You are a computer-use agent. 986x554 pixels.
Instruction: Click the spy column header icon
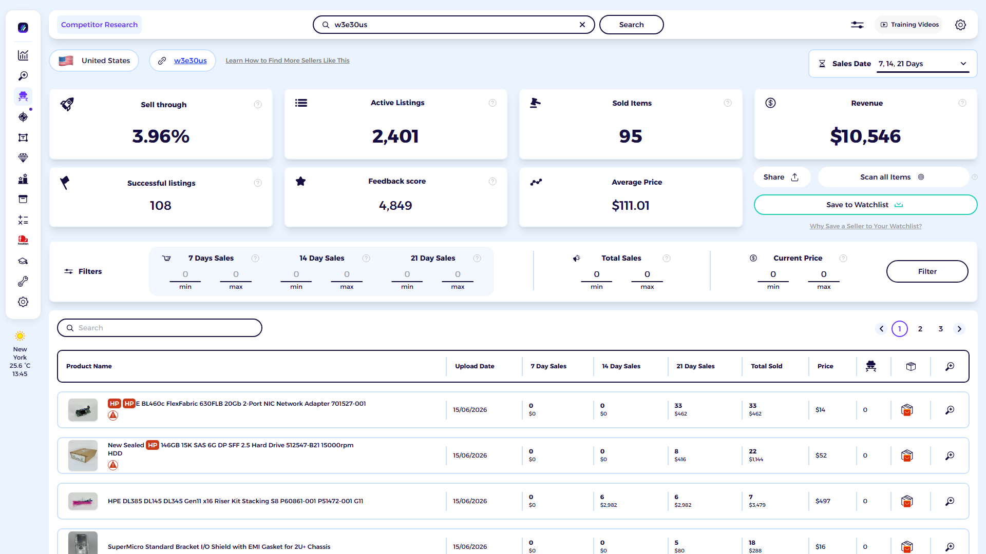(871, 366)
